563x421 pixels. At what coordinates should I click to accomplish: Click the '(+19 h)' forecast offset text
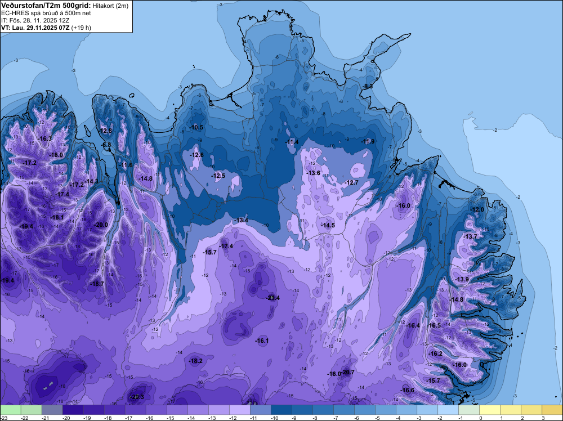click(81, 28)
